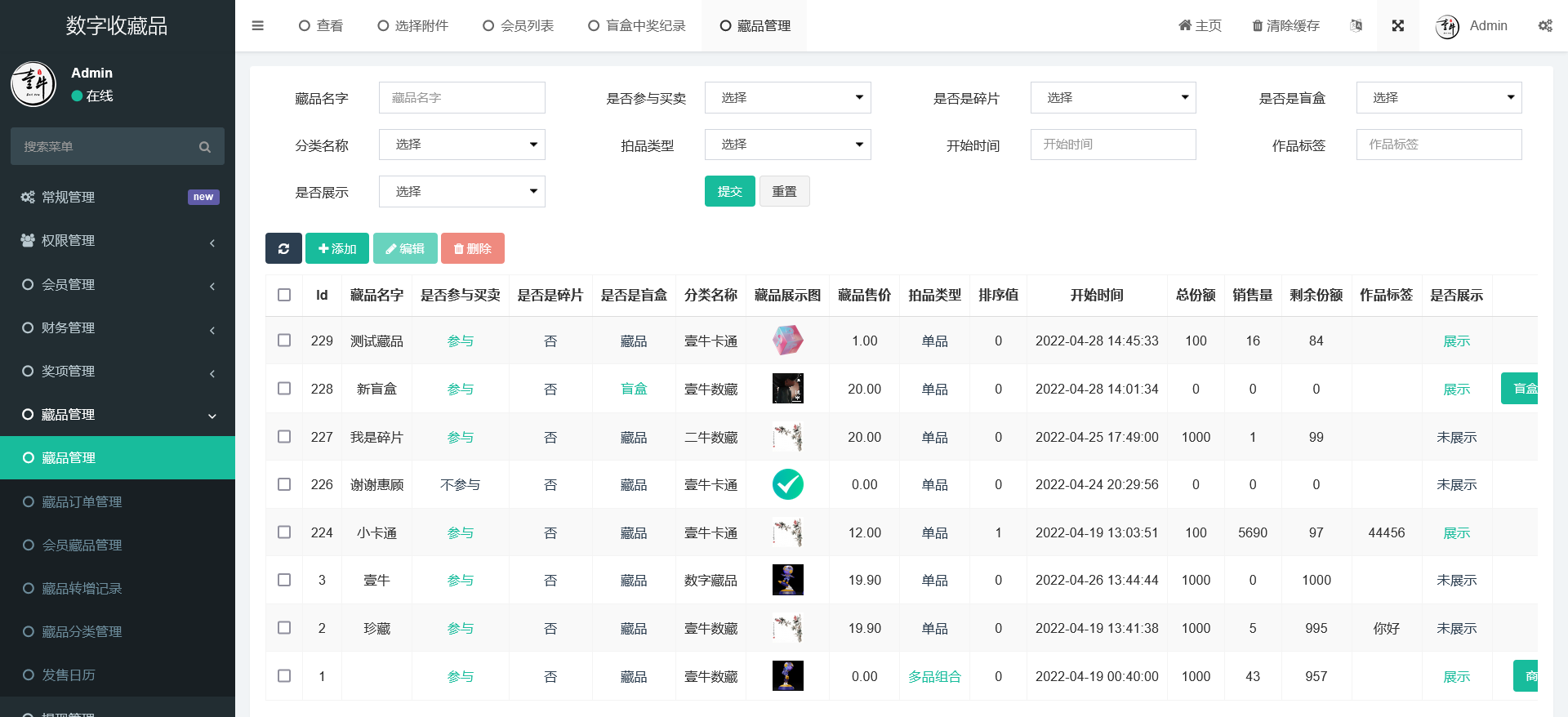1568x717 pixels.
Task: Switch to the 会员列表 tab
Action: [x=519, y=26]
